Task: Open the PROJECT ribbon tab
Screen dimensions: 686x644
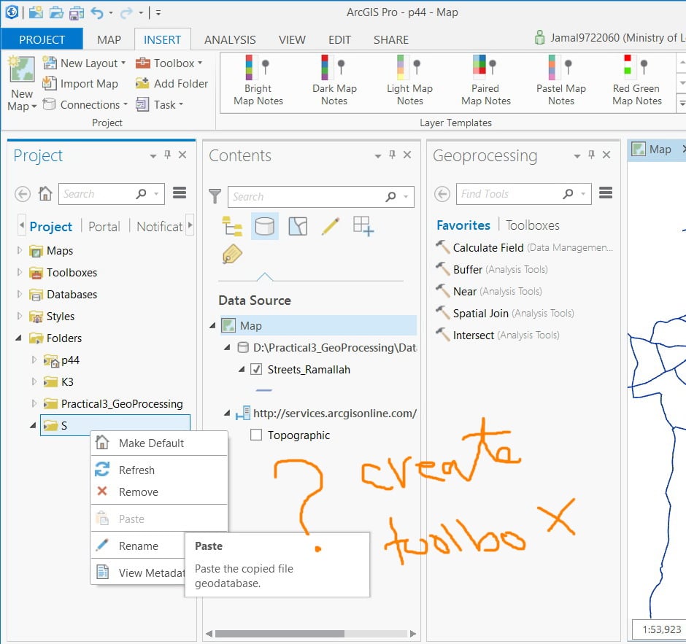Action: click(x=42, y=39)
